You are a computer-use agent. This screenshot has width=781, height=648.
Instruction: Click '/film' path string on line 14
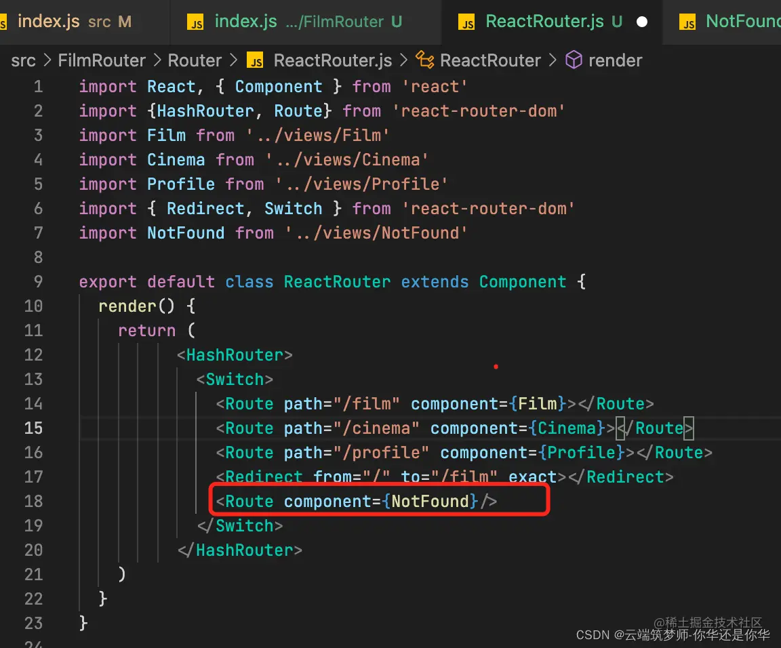(x=367, y=404)
